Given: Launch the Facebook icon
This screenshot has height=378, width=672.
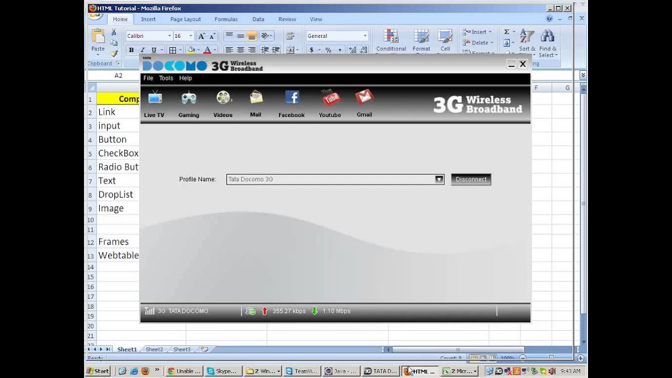Looking at the screenshot, I should point(292,98).
